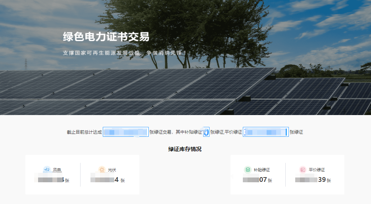Click the wind power 风电 icon
This screenshot has width=371, height=204.
pos(47,170)
